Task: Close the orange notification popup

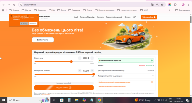Action: [37, 15]
